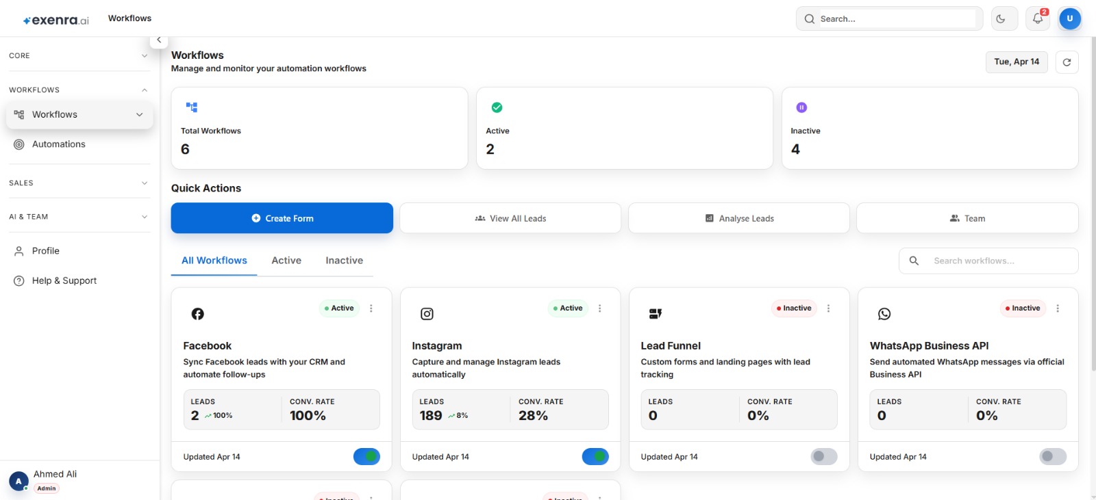Open Ahmed Ali account profile at bottom

pyautogui.click(x=79, y=480)
